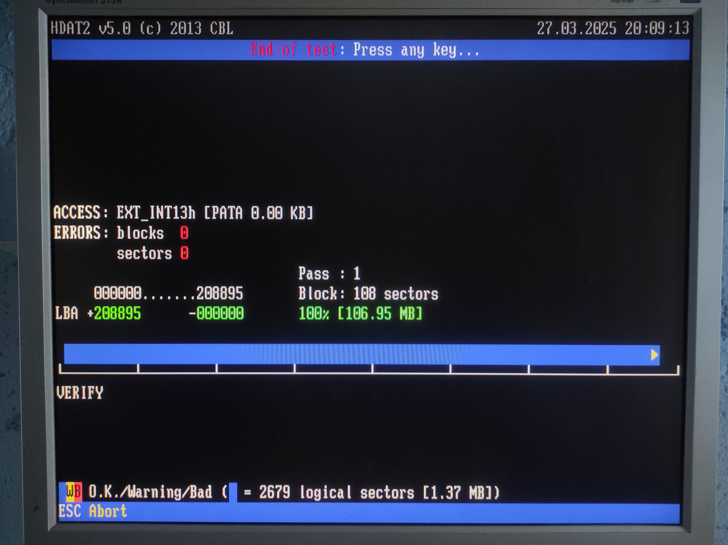Click the red 'End of test' message
Screen dimensions: 728x545
pyautogui.click(x=293, y=50)
